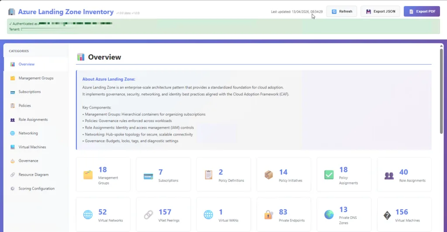Viewport: 447px width, 232px height.
Task: Export inventory as JSON
Action: pyautogui.click(x=380, y=11)
